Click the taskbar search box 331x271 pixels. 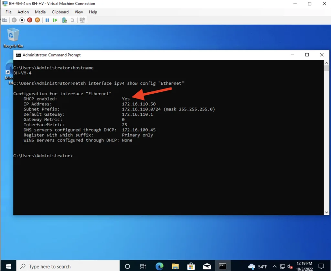68,266
